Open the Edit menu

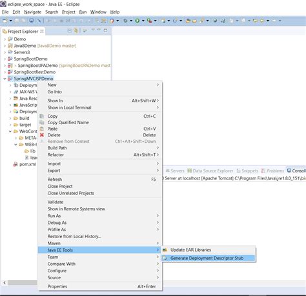(x=16, y=12)
